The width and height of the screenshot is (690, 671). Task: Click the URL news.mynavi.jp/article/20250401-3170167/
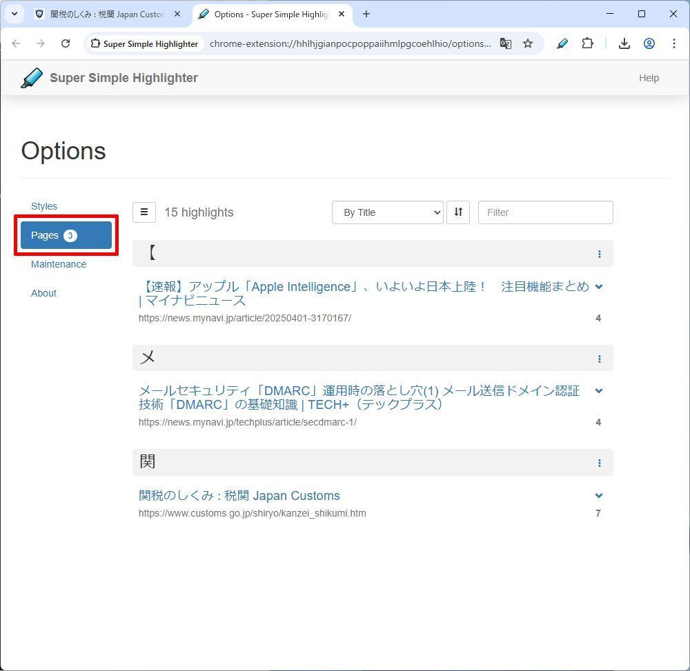pos(245,318)
